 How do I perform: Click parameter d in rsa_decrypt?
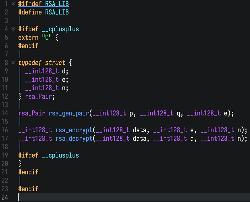pyautogui.click(x=192, y=138)
